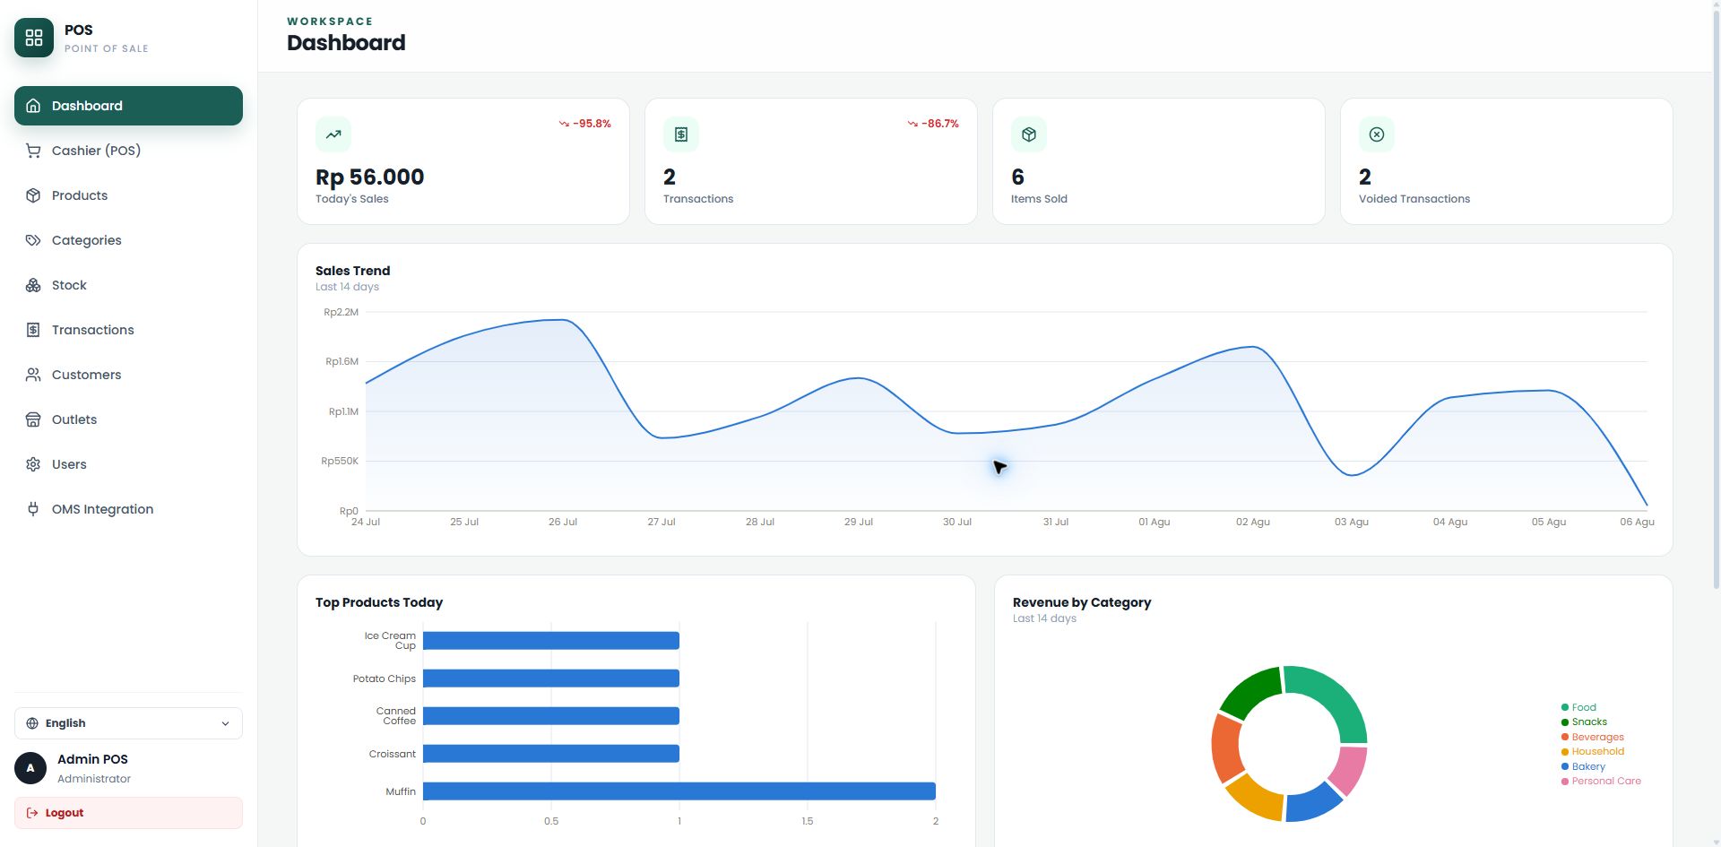
Task: Select the Bakery legend entry
Action: point(1583,766)
